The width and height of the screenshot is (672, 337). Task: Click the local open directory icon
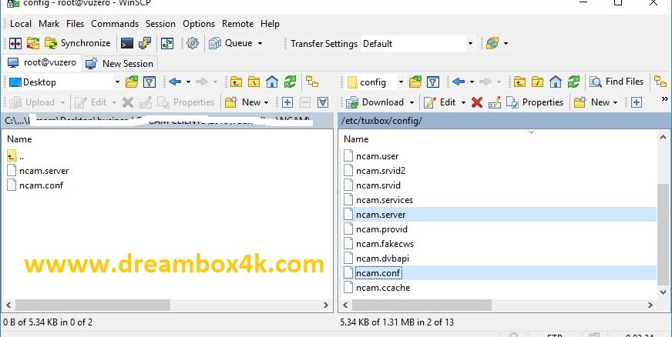132,82
